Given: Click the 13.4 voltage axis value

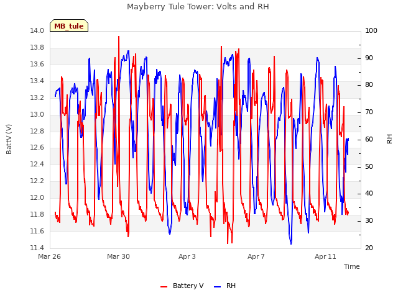Looking at the screenshot, I should (37, 81).
